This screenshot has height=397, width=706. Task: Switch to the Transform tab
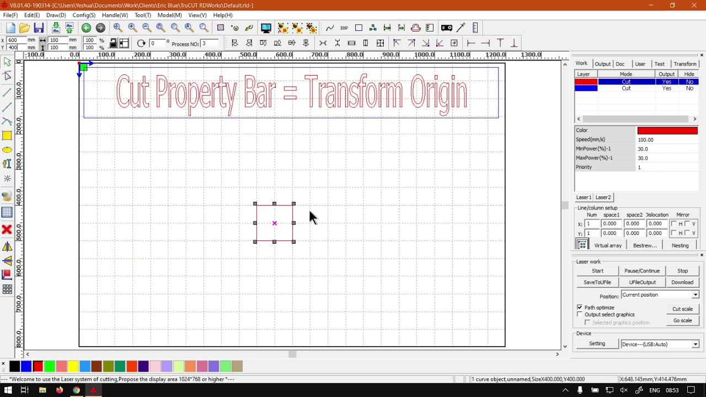pos(685,64)
